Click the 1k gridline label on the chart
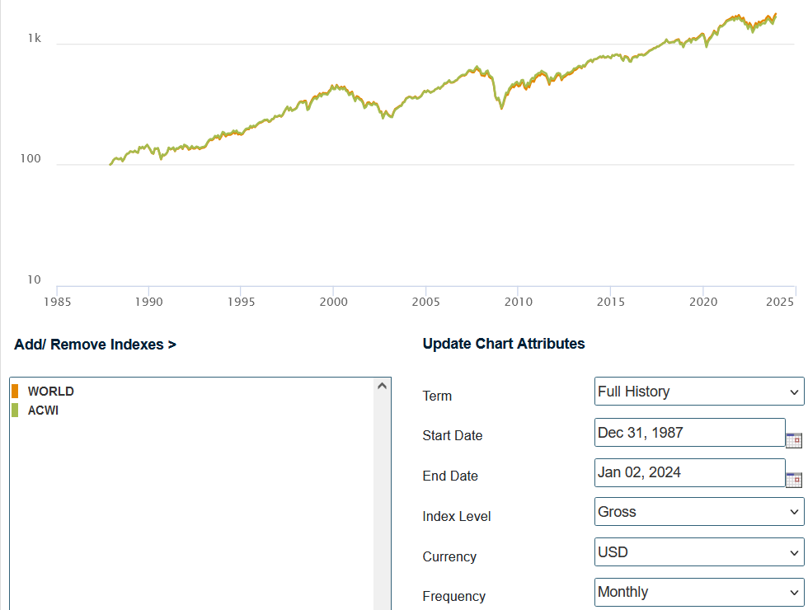The width and height of the screenshot is (808, 610). 34,38
